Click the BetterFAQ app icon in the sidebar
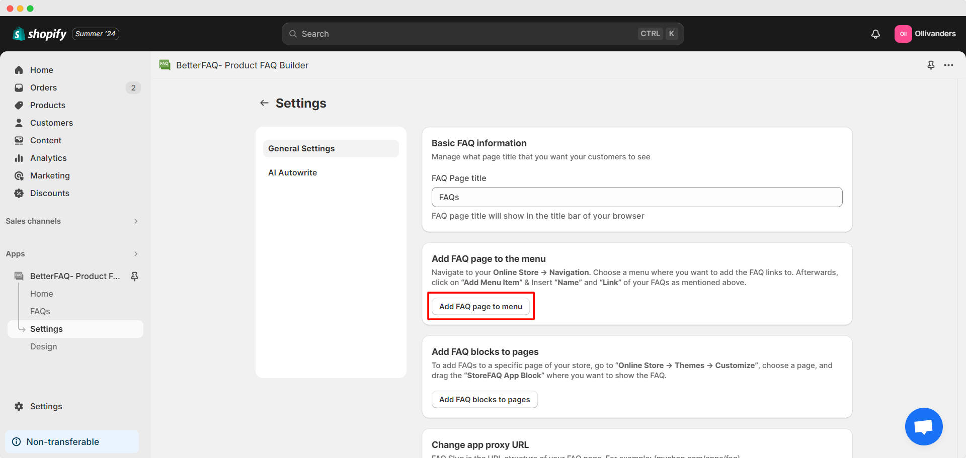The image size is (966, 458). [19, 276]
